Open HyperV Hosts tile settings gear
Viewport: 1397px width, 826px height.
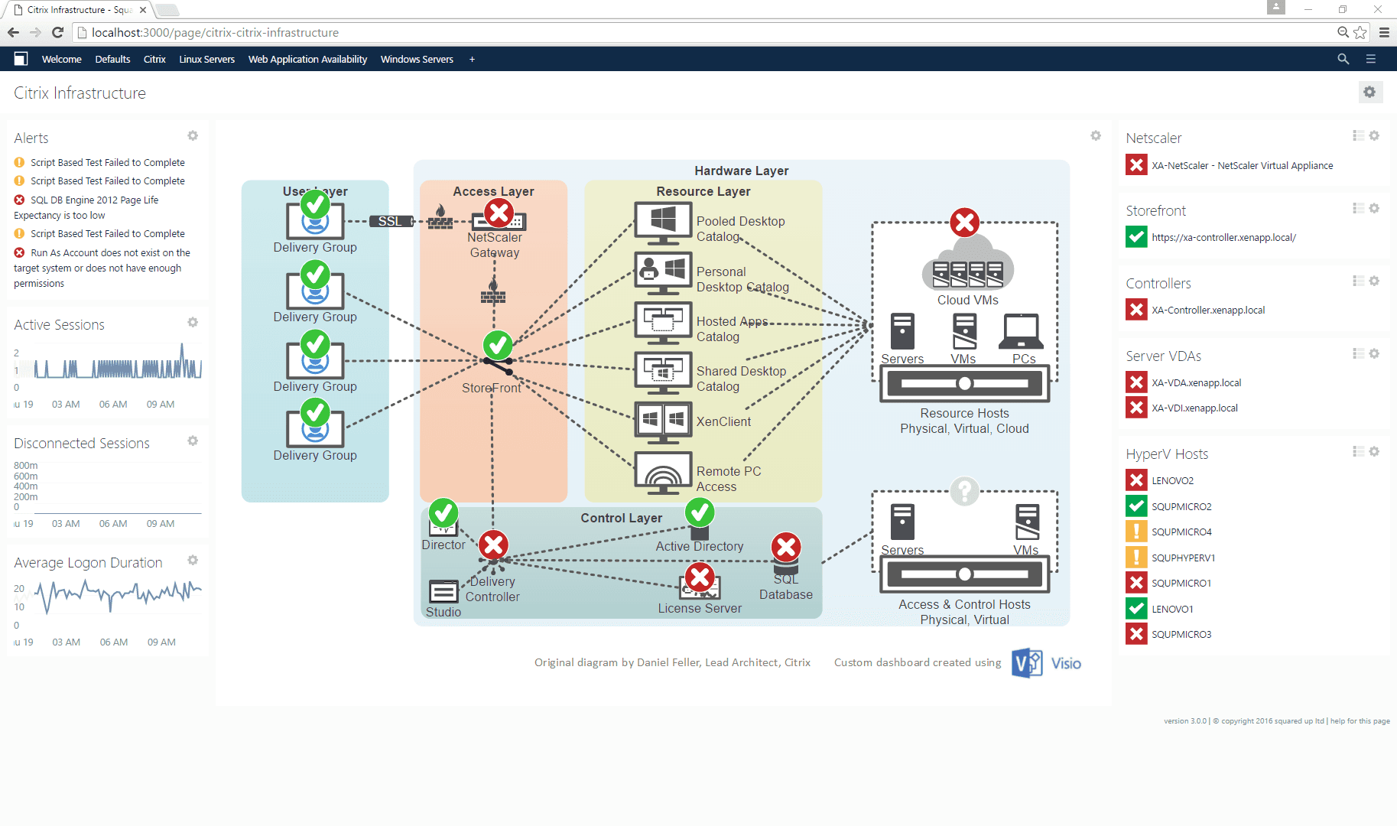1374,451
